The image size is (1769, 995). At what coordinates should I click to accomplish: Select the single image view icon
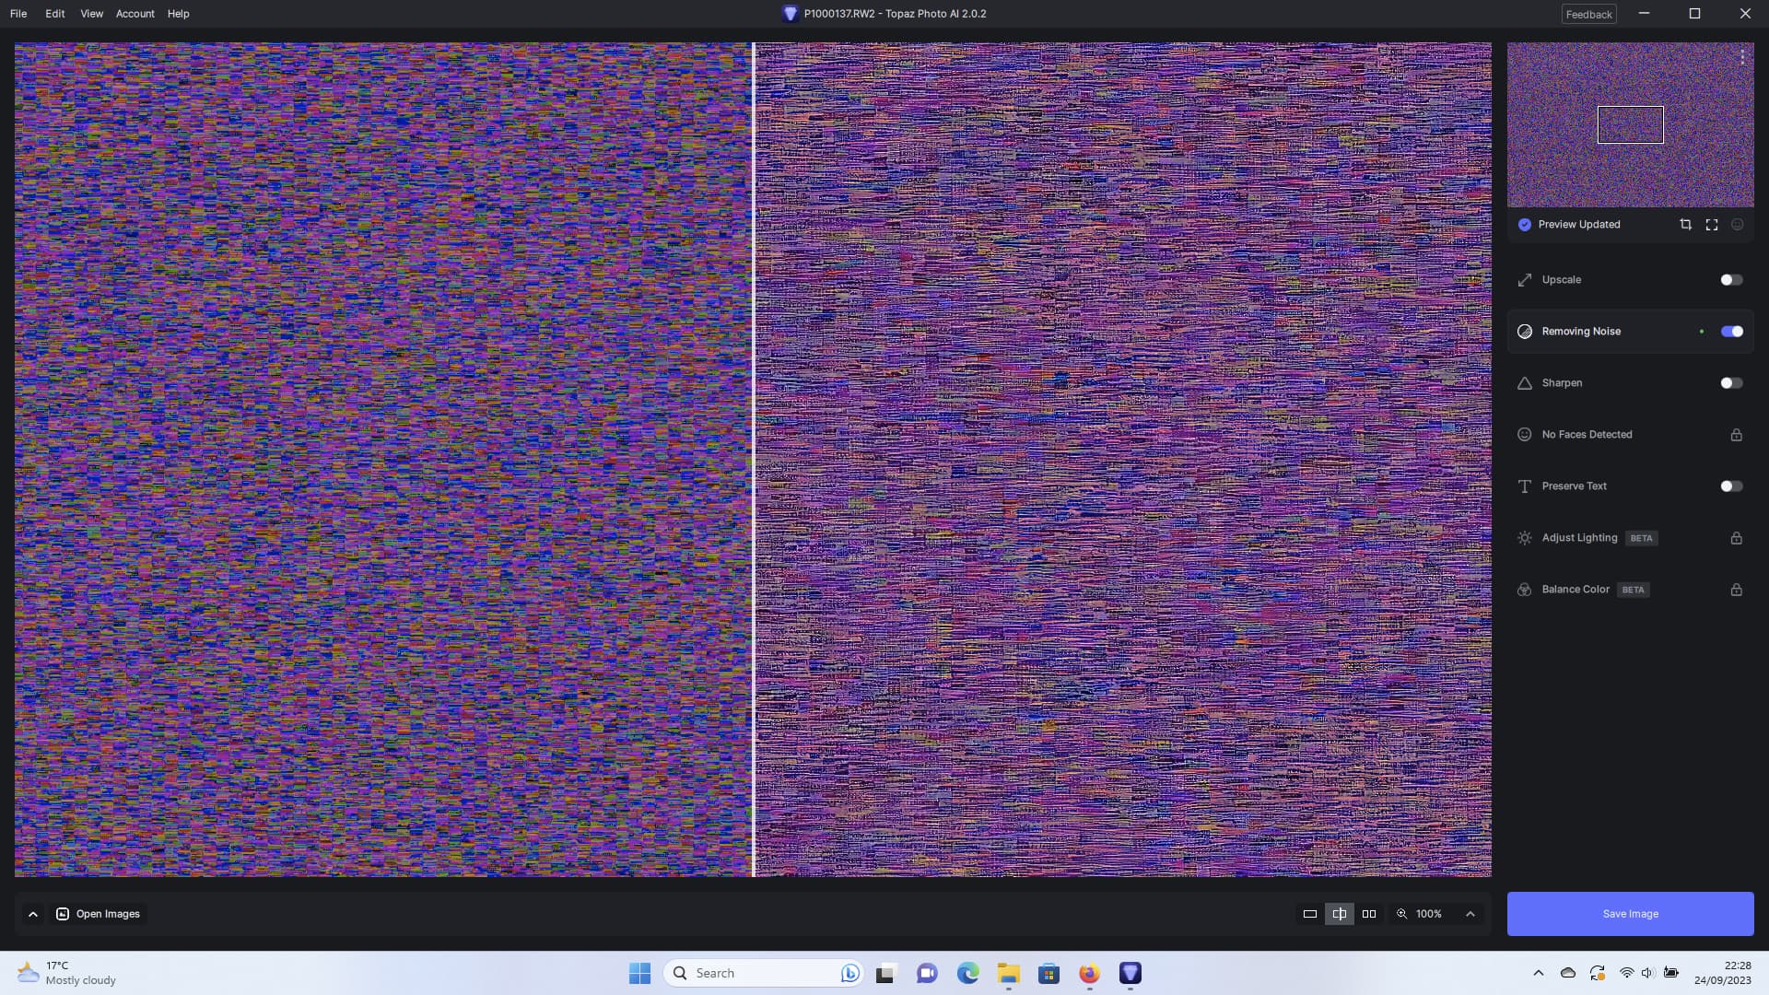coord(1309,914)
